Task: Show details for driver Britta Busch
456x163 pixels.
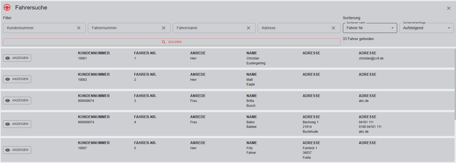Action: (17, 101)
